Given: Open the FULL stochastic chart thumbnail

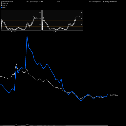Looking at the screenshot, I should pyautogui.click(x=62, y=20).
